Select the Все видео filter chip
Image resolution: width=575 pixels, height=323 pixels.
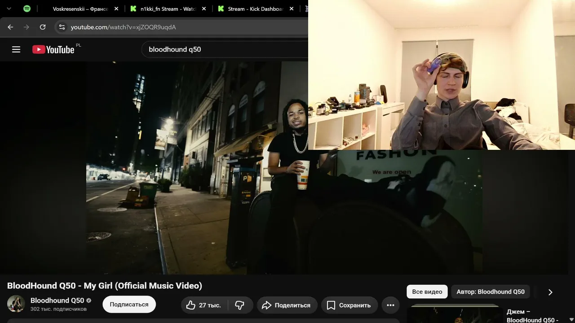point(427,292)
